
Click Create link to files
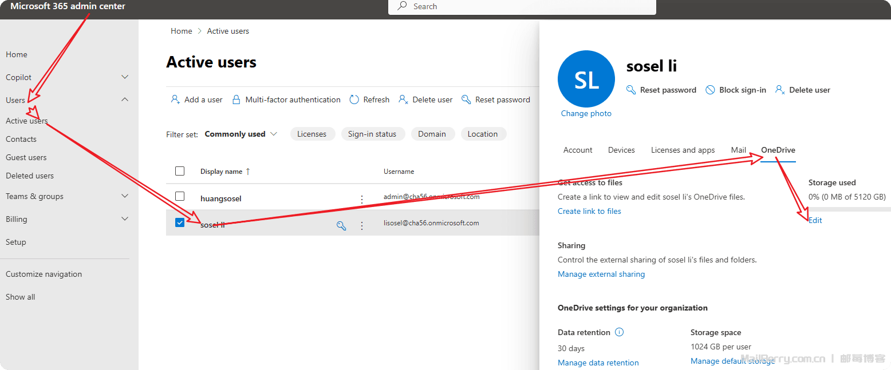[589, 211]
